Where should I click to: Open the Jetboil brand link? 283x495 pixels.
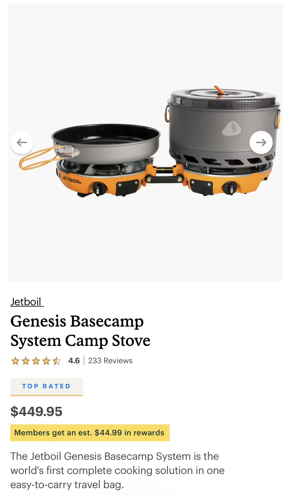[27, 302]
